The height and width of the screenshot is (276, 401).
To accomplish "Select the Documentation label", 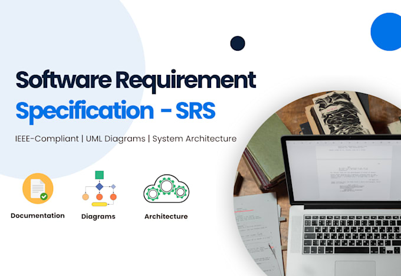I will [38, 216].
